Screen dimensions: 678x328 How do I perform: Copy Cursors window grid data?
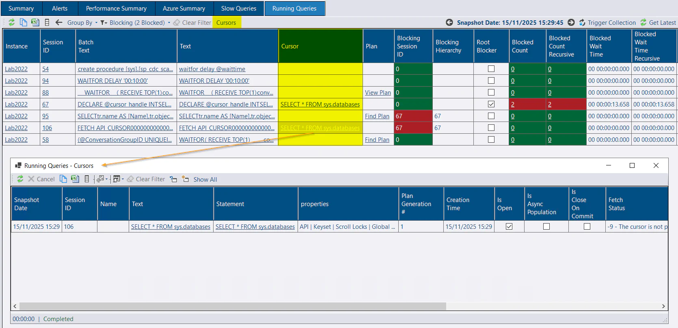[63, 179]
